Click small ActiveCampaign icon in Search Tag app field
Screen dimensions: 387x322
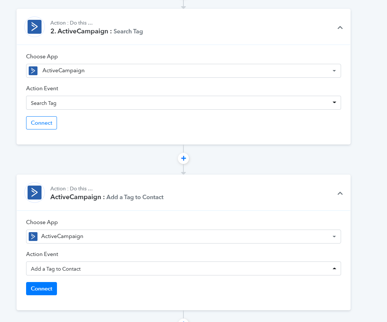pyautogui.click(x=33, y=71)
